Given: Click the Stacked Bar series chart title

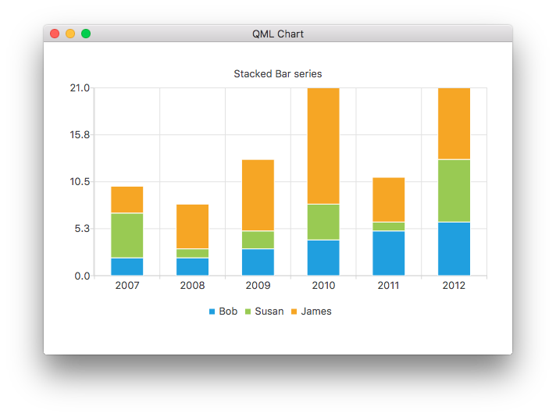Looking at the screenshot, I should pyautogui.click(x=277, y=74).
